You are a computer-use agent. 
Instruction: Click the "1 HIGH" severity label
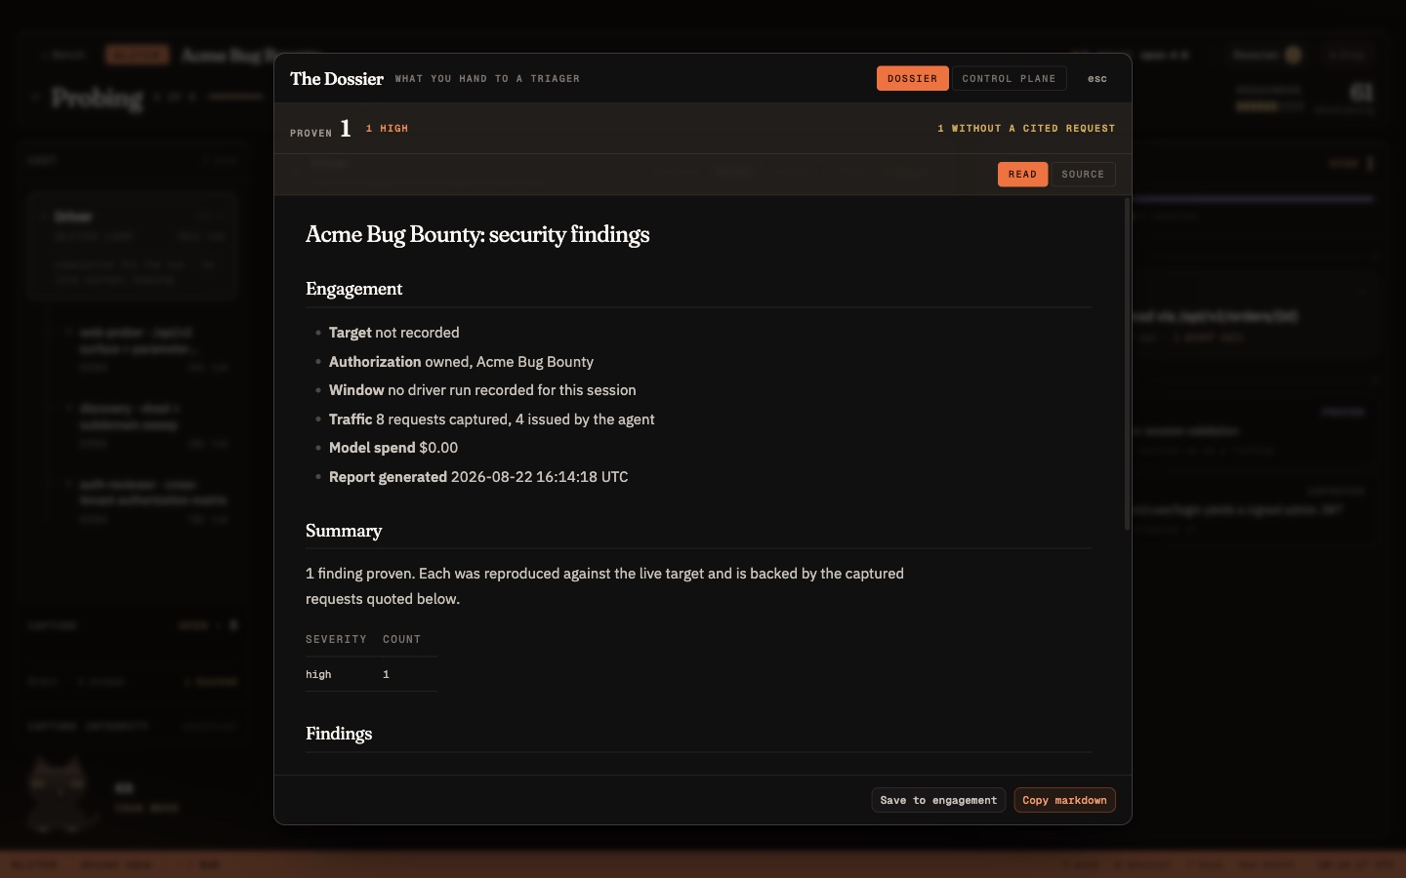tap(387, 129)
